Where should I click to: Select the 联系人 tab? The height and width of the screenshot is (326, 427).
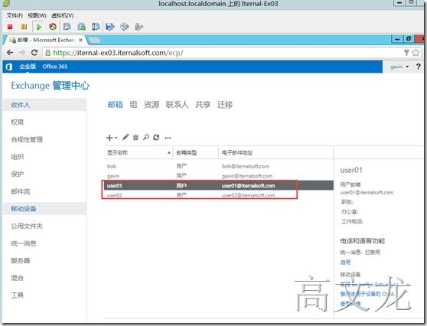tap(177, 105)
